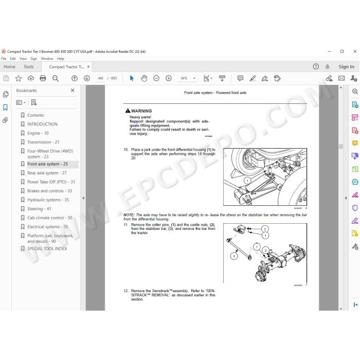Go to Steering - 41 bookmark
Viewport: 360px width, 360px height.
tap(39, 209)
